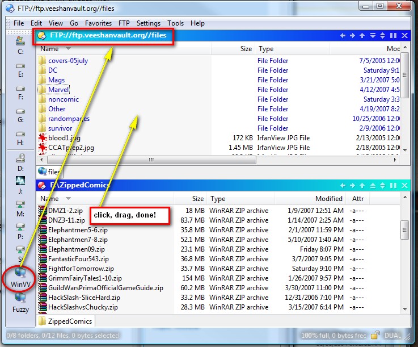This screenshot has height=347, width=418.
Task: Go up one level in FTP pane
Action: click(362, 36)
